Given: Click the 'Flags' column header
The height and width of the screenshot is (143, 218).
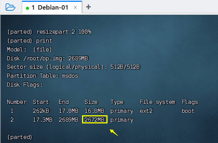Looking at the screenshot, I should point(190,102).
